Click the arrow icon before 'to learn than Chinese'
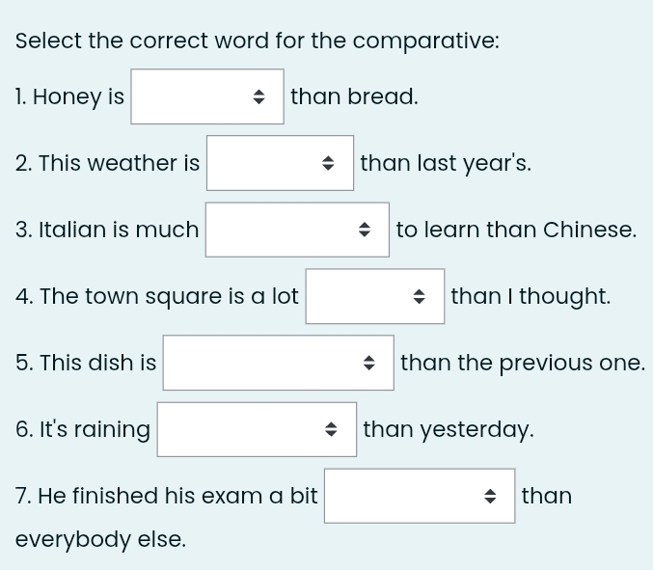The image size is (653, 570). (364, 230)
